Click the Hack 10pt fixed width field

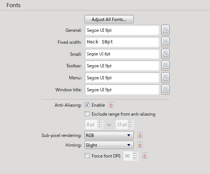[x=122, y=42]
